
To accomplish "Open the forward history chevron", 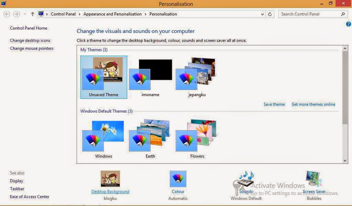I will (24, 14).
